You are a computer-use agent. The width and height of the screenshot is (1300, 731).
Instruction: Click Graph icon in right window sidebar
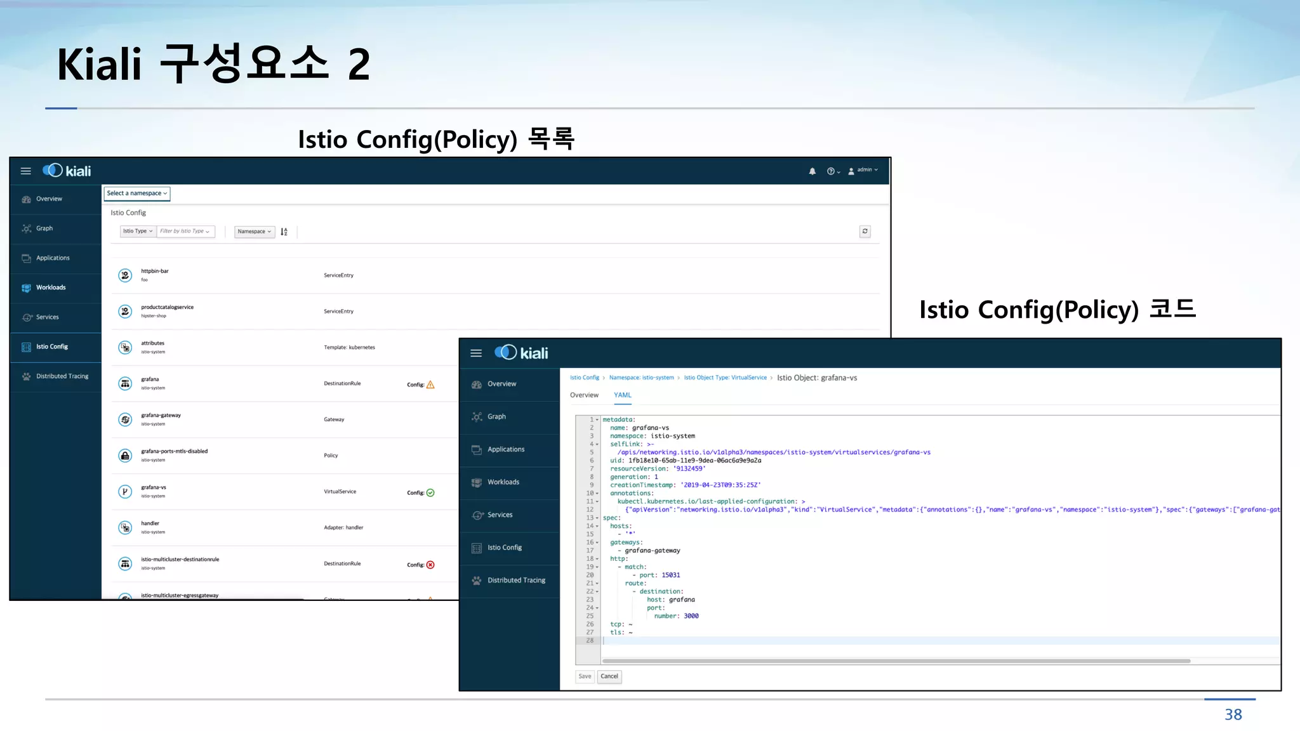coord(477,417)
